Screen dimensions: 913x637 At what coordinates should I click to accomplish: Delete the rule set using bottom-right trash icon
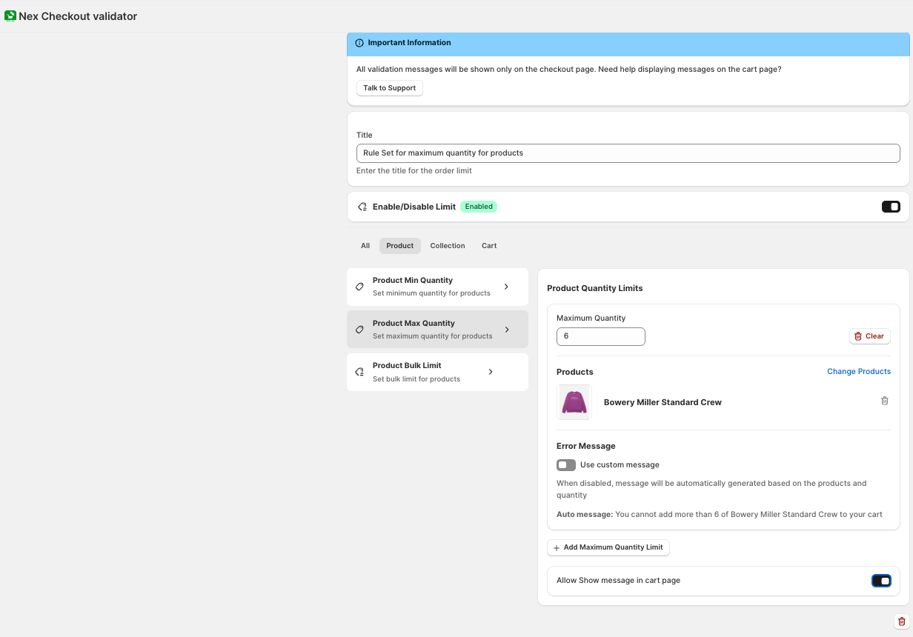pos(901,621)
